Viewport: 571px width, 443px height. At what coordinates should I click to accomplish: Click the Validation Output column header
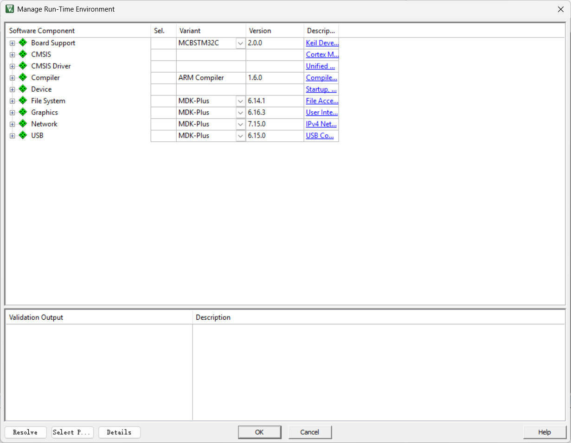(x=99, y=317)
